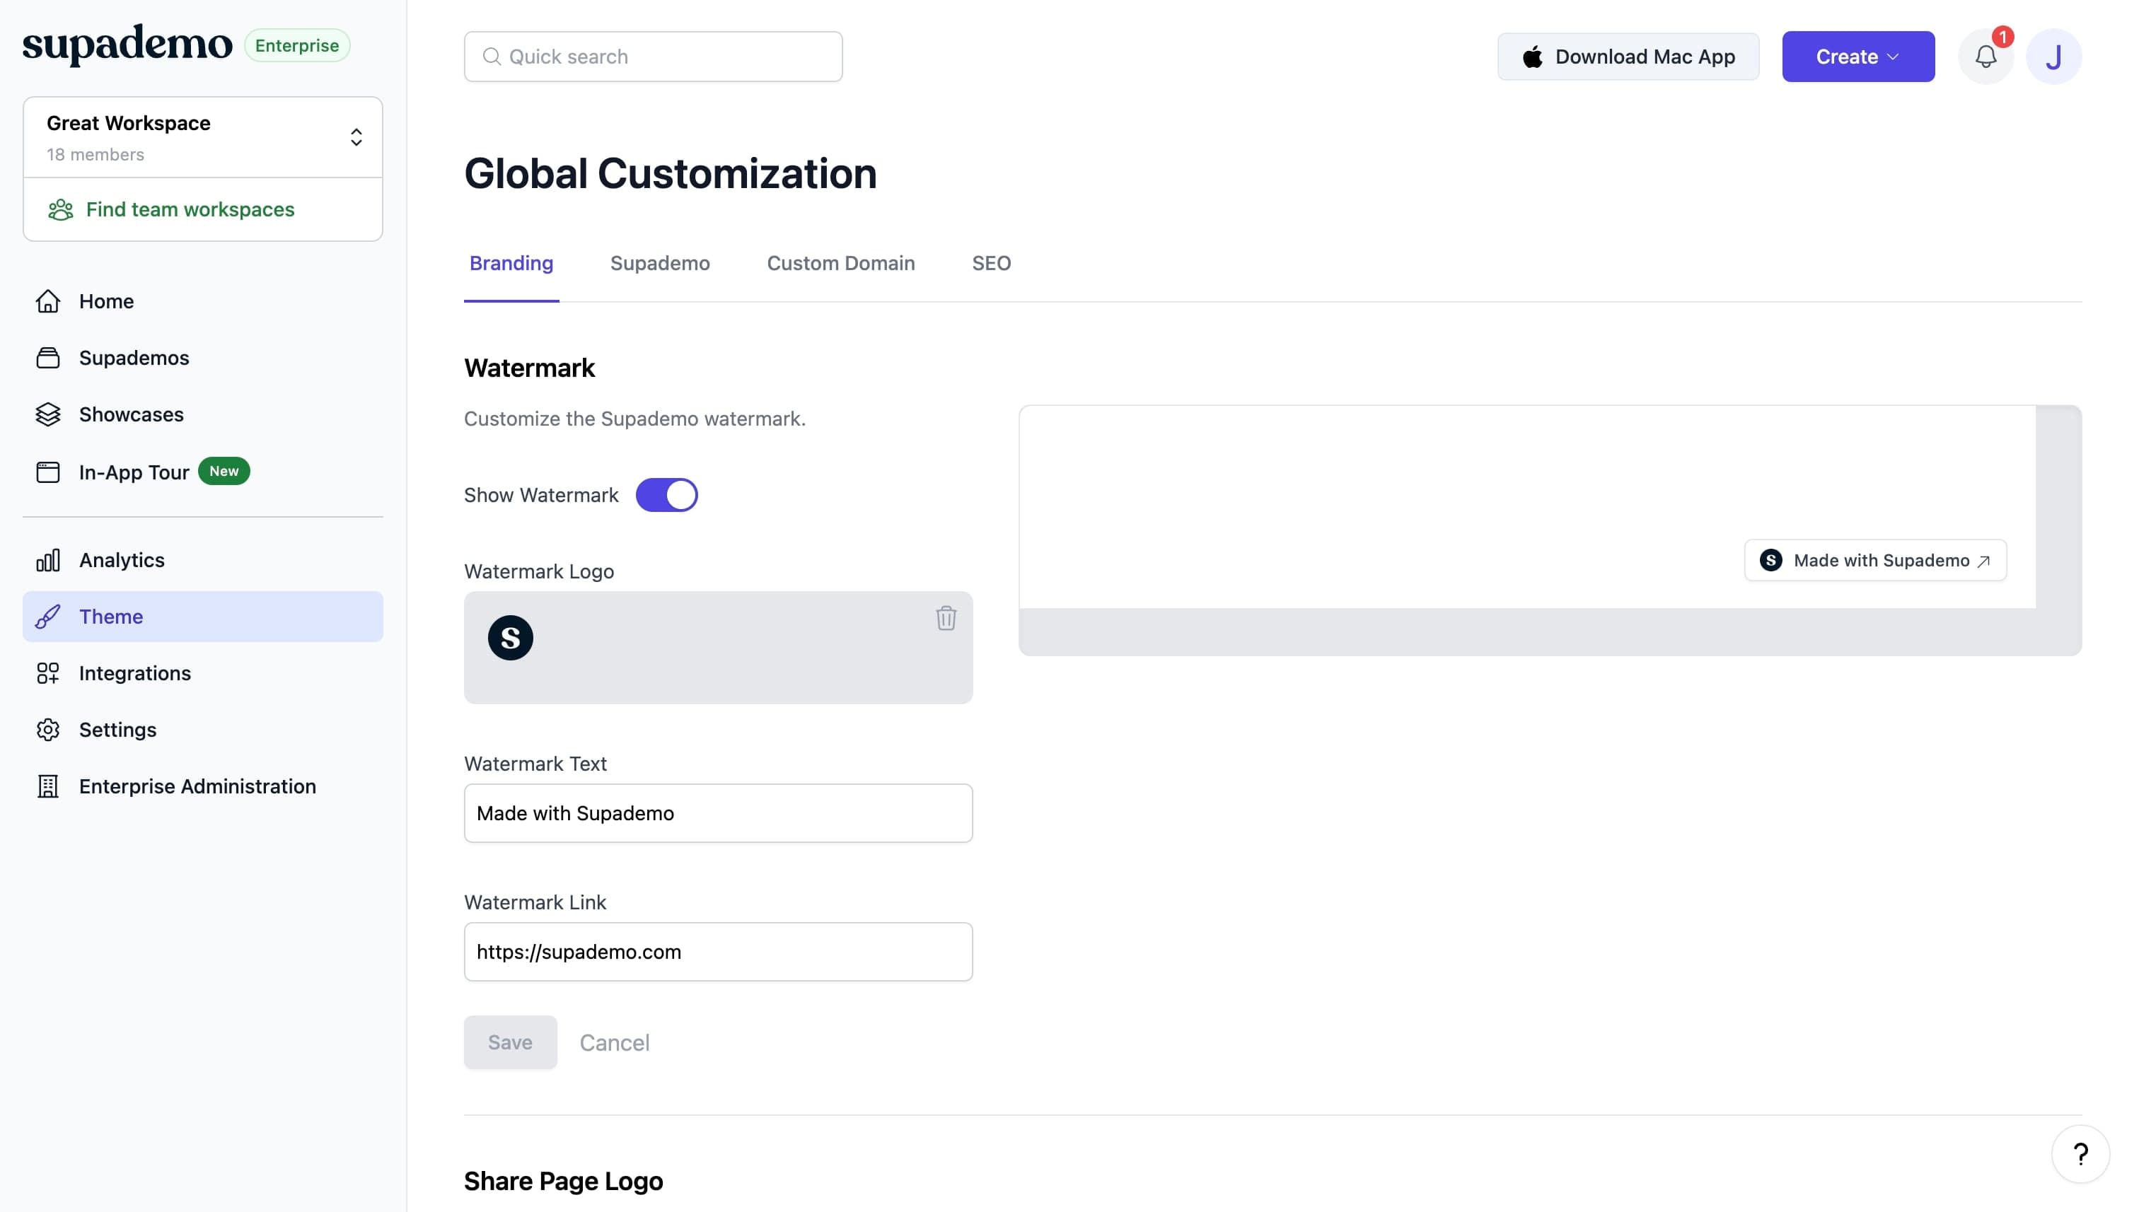Click Made with Supademo preview badge

click(1874, 560)
